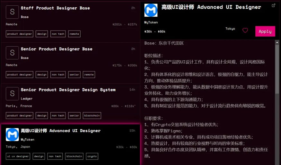The height and width of the screenshot is (165, 281).
Task: Select 'product designer' tag on Senior Product Designer Base
Action: [x=20, y=75]
